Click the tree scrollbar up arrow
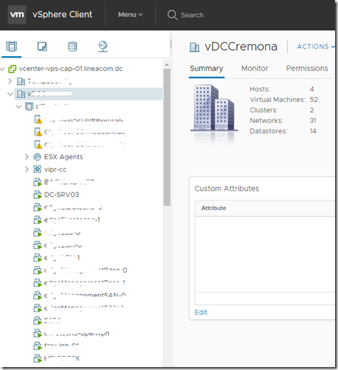The image size is (338, 370). coord(167,65)
